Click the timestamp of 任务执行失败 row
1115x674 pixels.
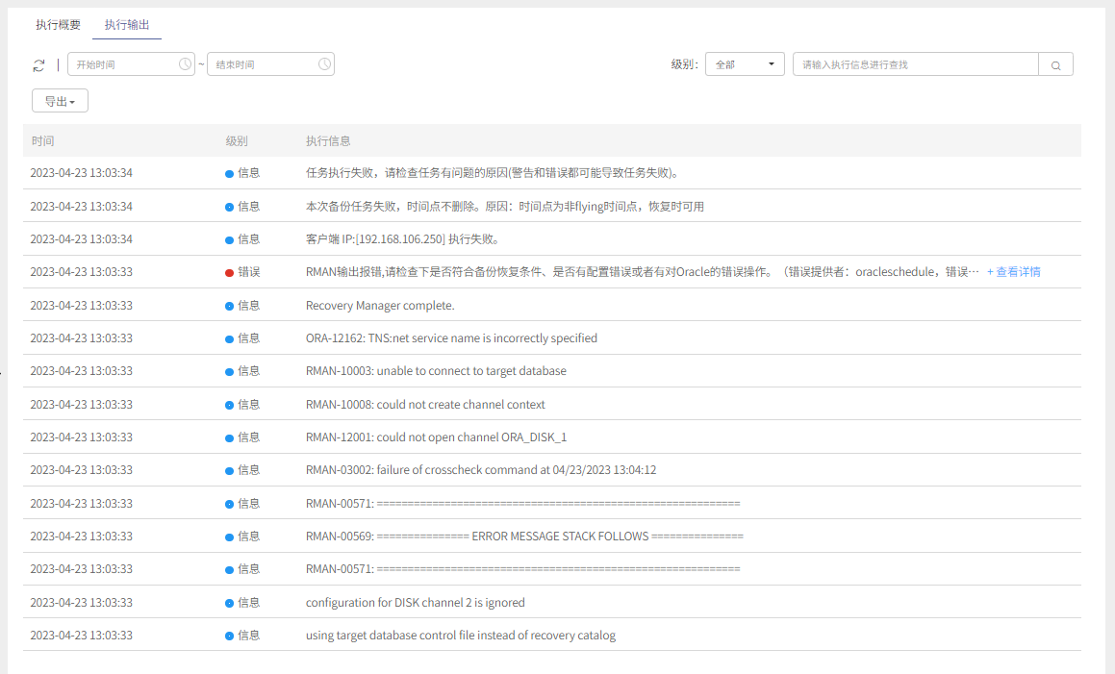coord(81,173)
